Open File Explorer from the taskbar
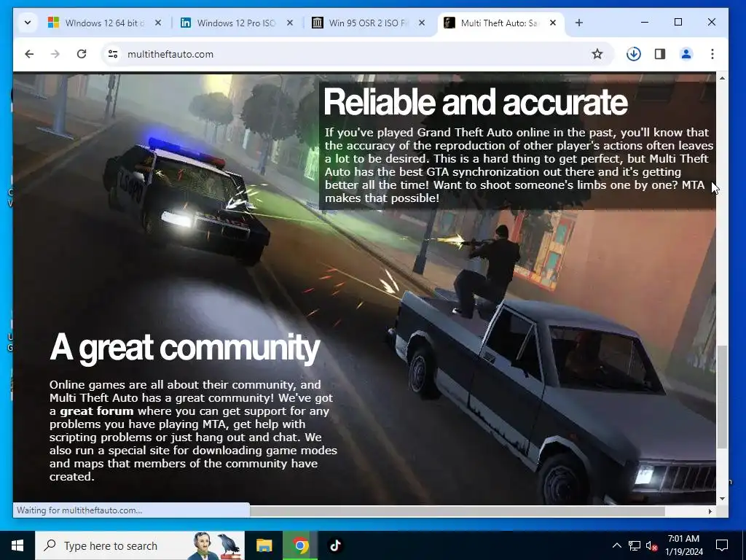Image resolution: width=746 pixels, height=560 pixels. click(x=264, y=545)
